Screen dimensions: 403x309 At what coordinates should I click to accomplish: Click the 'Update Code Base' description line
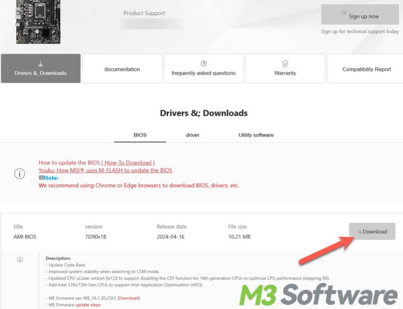tap(66, 265)
